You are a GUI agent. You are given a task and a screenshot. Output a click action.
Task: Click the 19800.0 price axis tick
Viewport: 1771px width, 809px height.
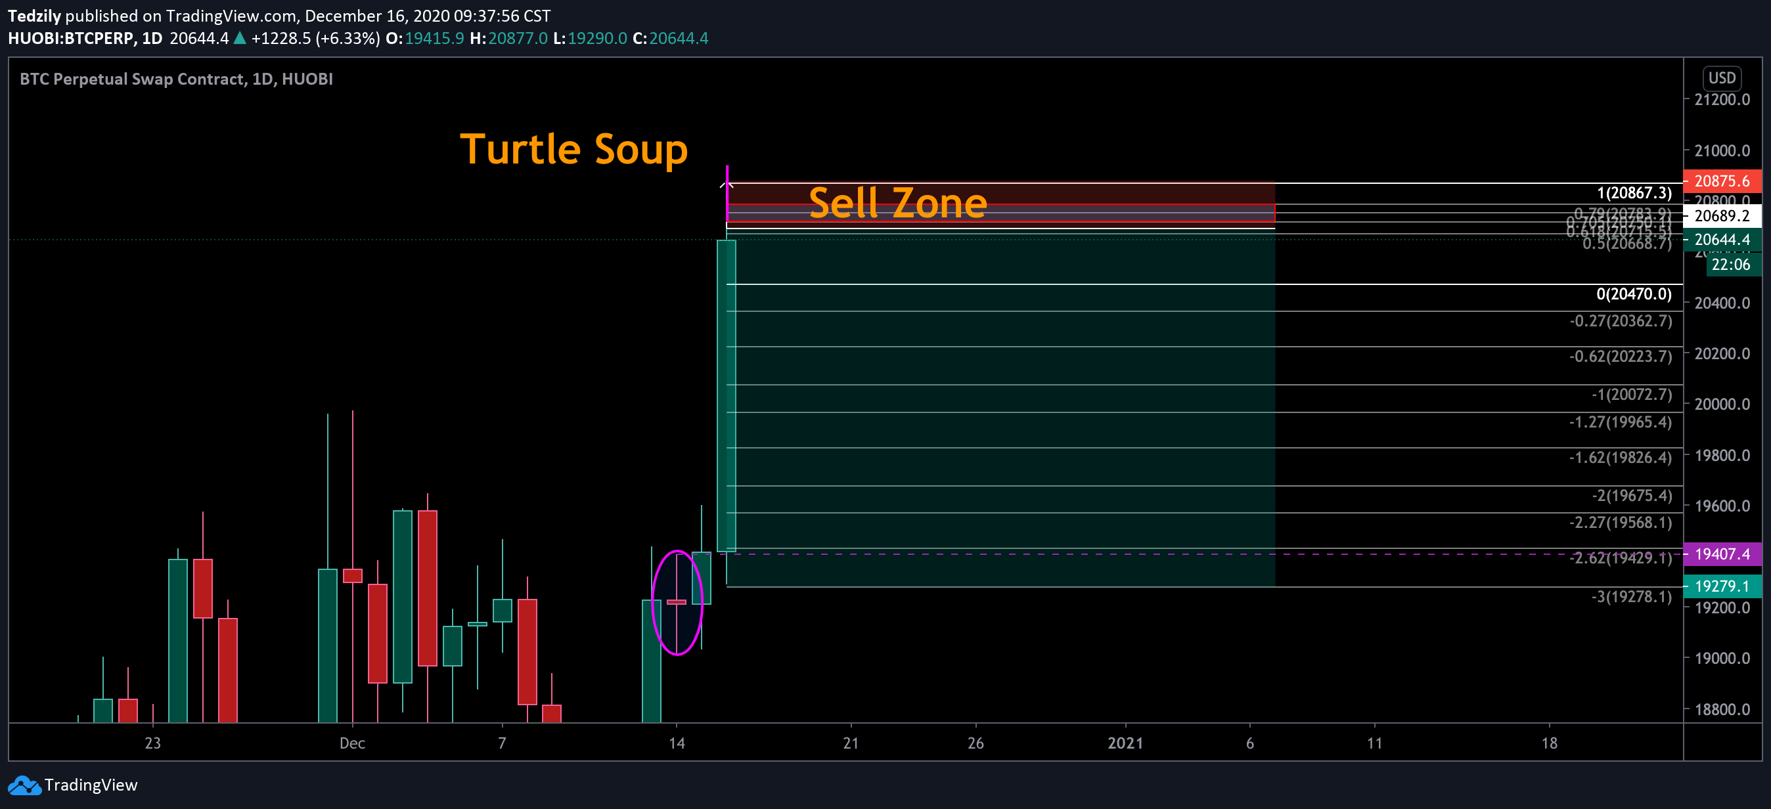click(1722, 456)
